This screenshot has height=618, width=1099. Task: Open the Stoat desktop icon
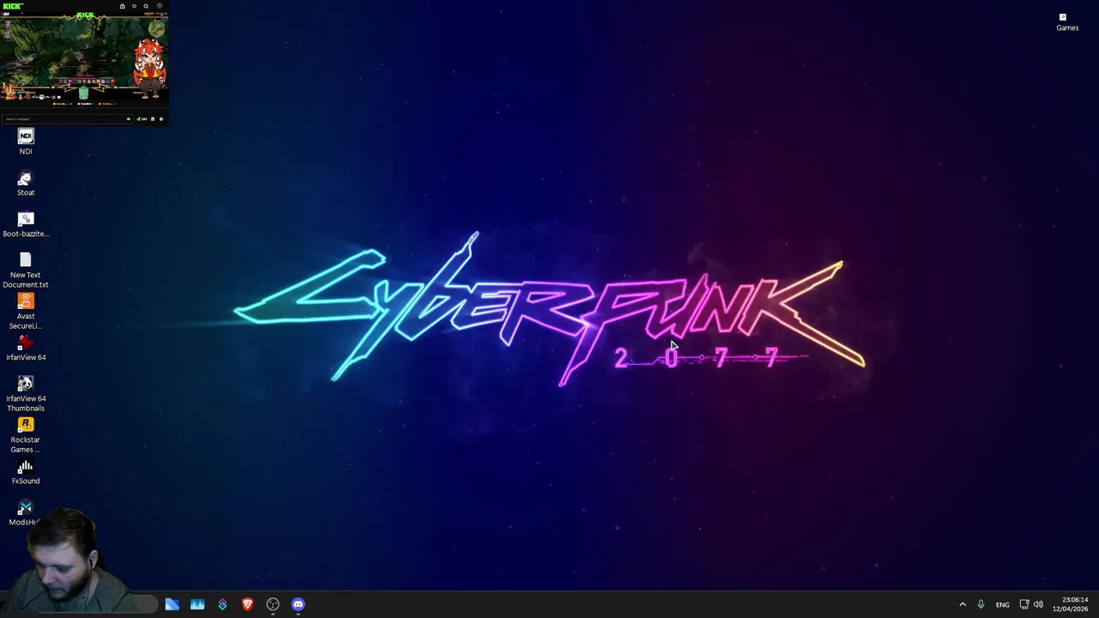point(26,183)
